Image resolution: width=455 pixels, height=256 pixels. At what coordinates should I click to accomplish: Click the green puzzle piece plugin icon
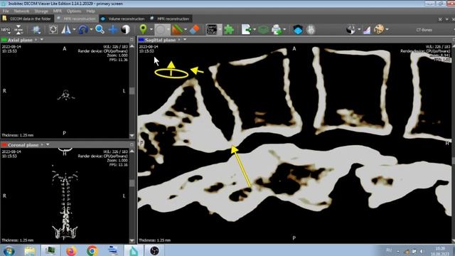pyautogui.click(x=229, y=30)
